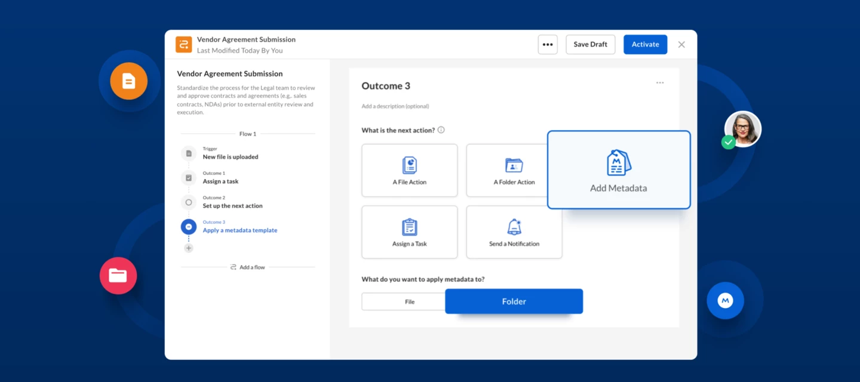Click the Add a description optional field
This screenshot has width=860, height=382.
[x=395, y=106]
